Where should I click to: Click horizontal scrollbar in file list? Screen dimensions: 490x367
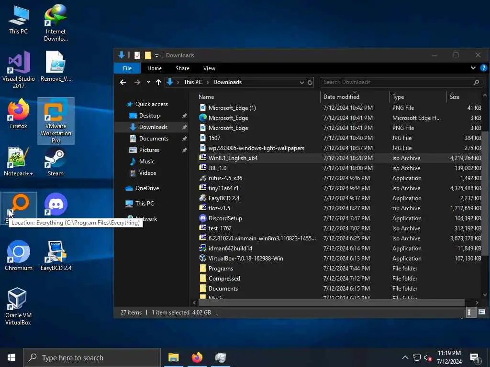(x=332, y=302)
